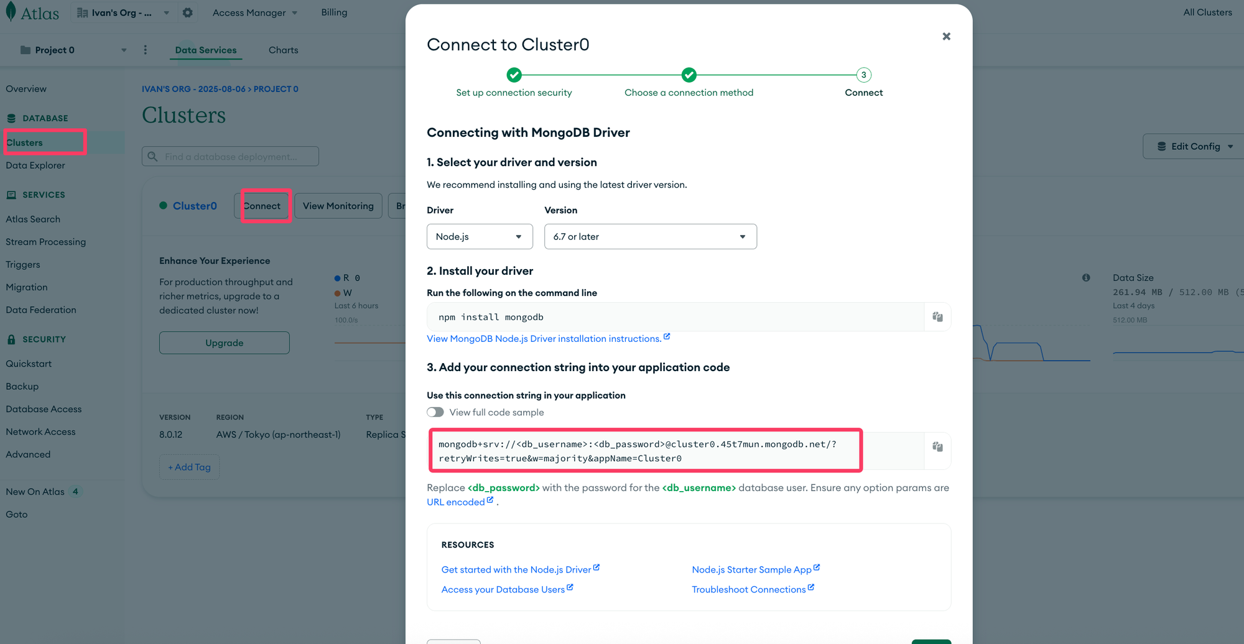Toggle View full code sample switch
The width and height of the screenshot is (1244, 644).
(435, 412)
